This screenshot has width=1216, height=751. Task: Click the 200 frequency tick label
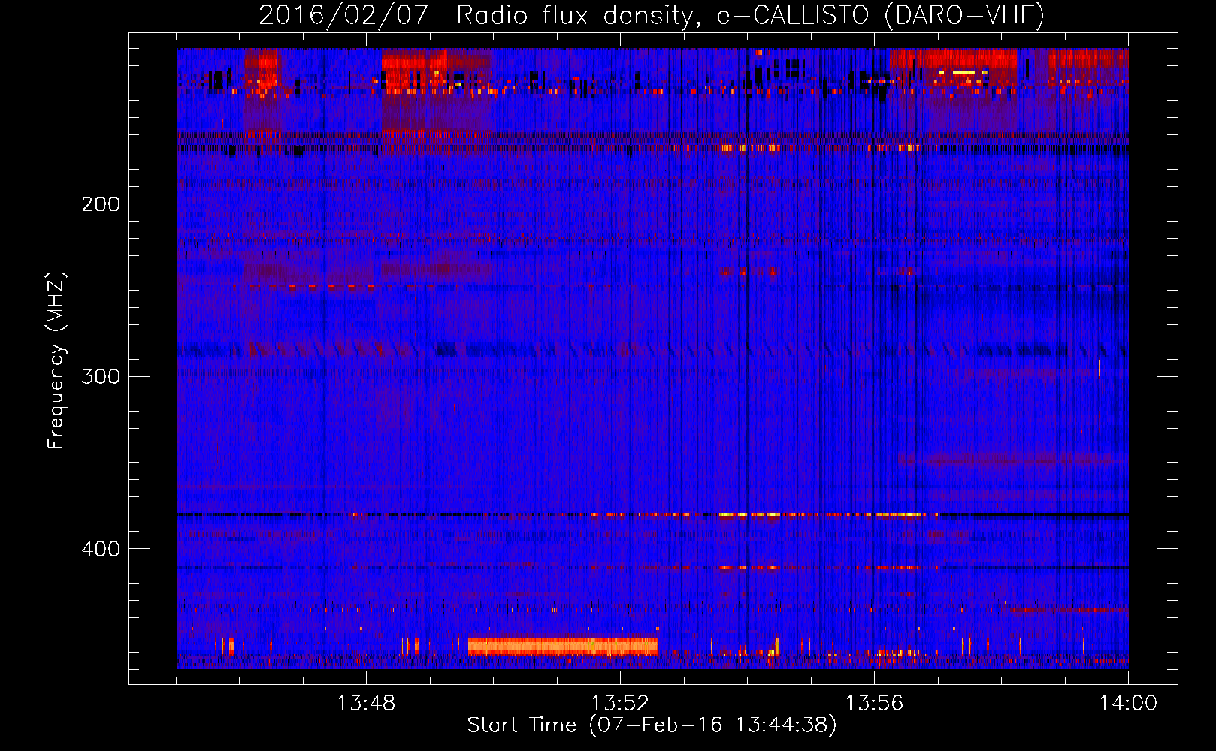(x=101, y=204)
